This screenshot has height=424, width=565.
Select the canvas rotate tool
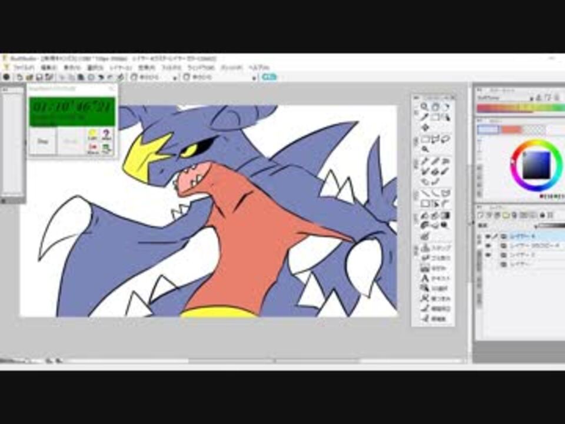[446, 107]
